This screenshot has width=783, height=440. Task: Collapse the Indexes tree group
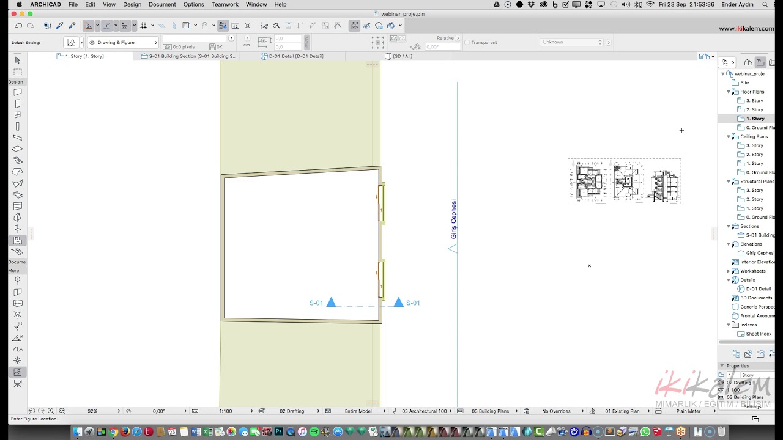coord(729,324)
